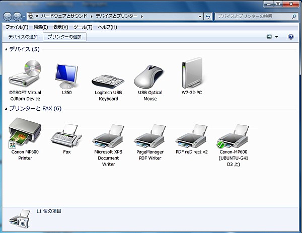This screenshot has width=302, height=233.
Task: Collapse the プリンターと FAX (6) group
Action: pos(6,109)
